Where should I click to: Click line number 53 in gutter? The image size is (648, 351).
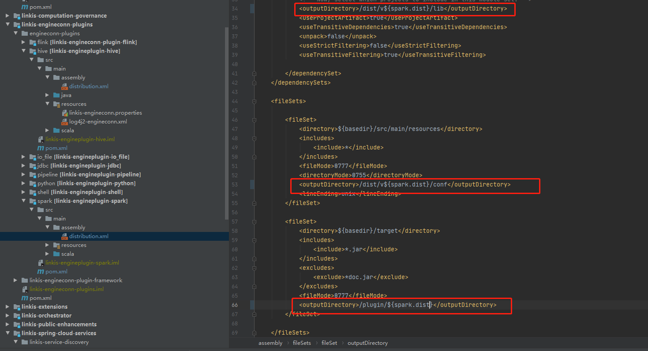234,184
